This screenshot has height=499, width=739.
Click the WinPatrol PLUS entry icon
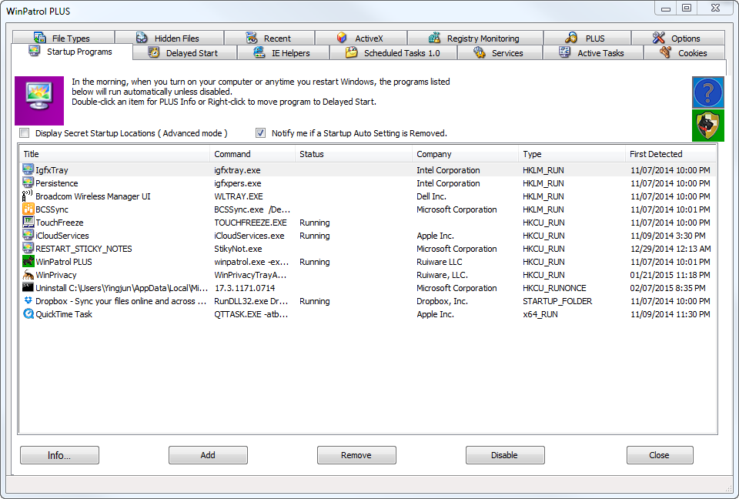point(28,262)
